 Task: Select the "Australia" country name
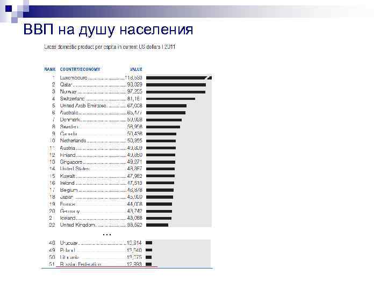(x=69, y=113)
